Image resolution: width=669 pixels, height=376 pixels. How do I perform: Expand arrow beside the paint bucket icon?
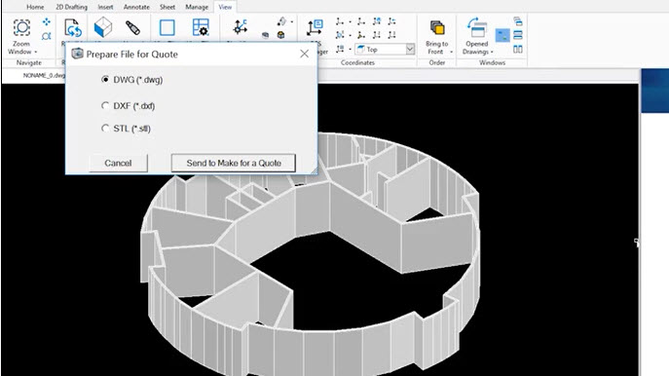click(x=292, y=21)
